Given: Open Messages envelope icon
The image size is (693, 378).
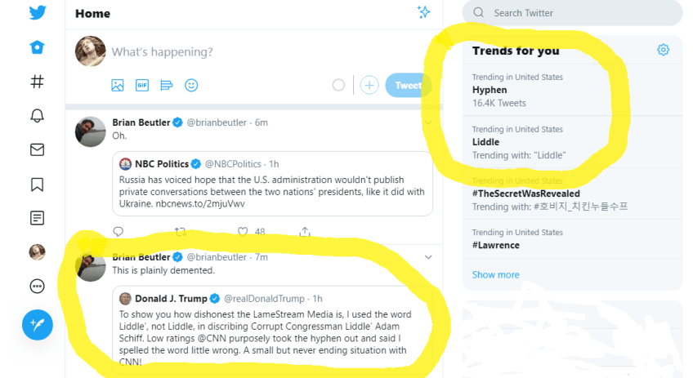Looking at the screenshot, I should pyautogui.click(x=37, y=149).
